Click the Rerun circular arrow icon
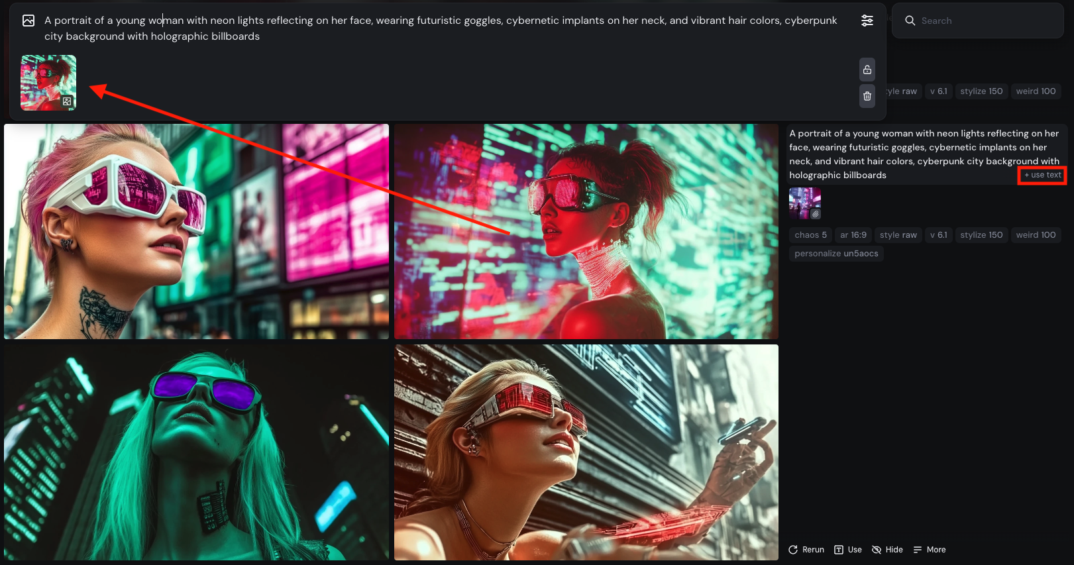The height and width of the screenshot is (565, 1074). (x=793, y=550)
